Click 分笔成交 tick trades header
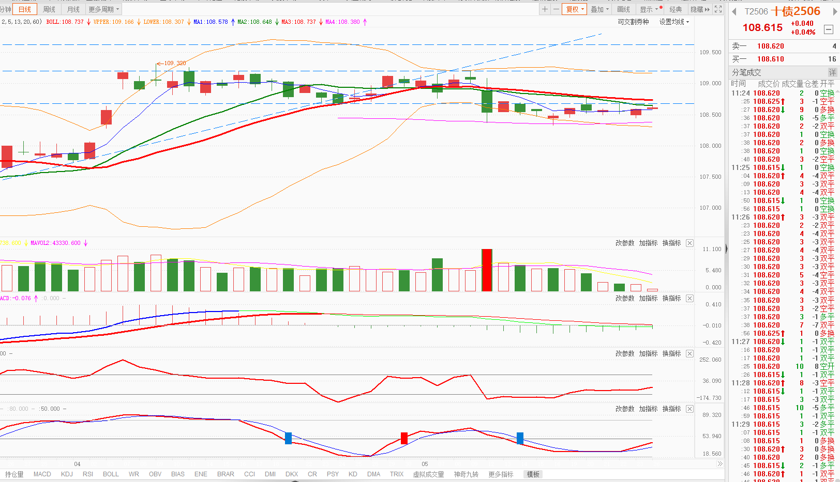Image resolution: width=840 pixels, height=482 pixels. [x=746, y=72]
